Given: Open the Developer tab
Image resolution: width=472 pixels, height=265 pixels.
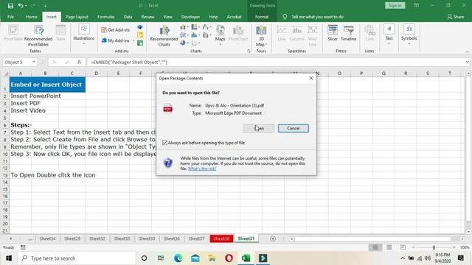Looking at the screenshot, I should (x=190, y=17).
